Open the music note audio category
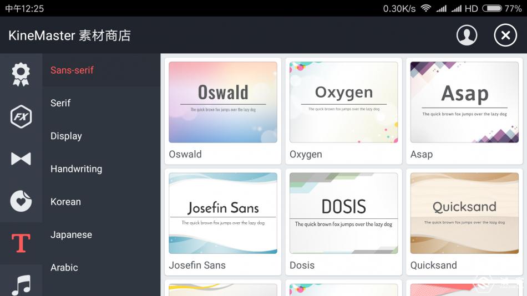The height and width of the screenshot is (296, 527). (x=21, y=285)
